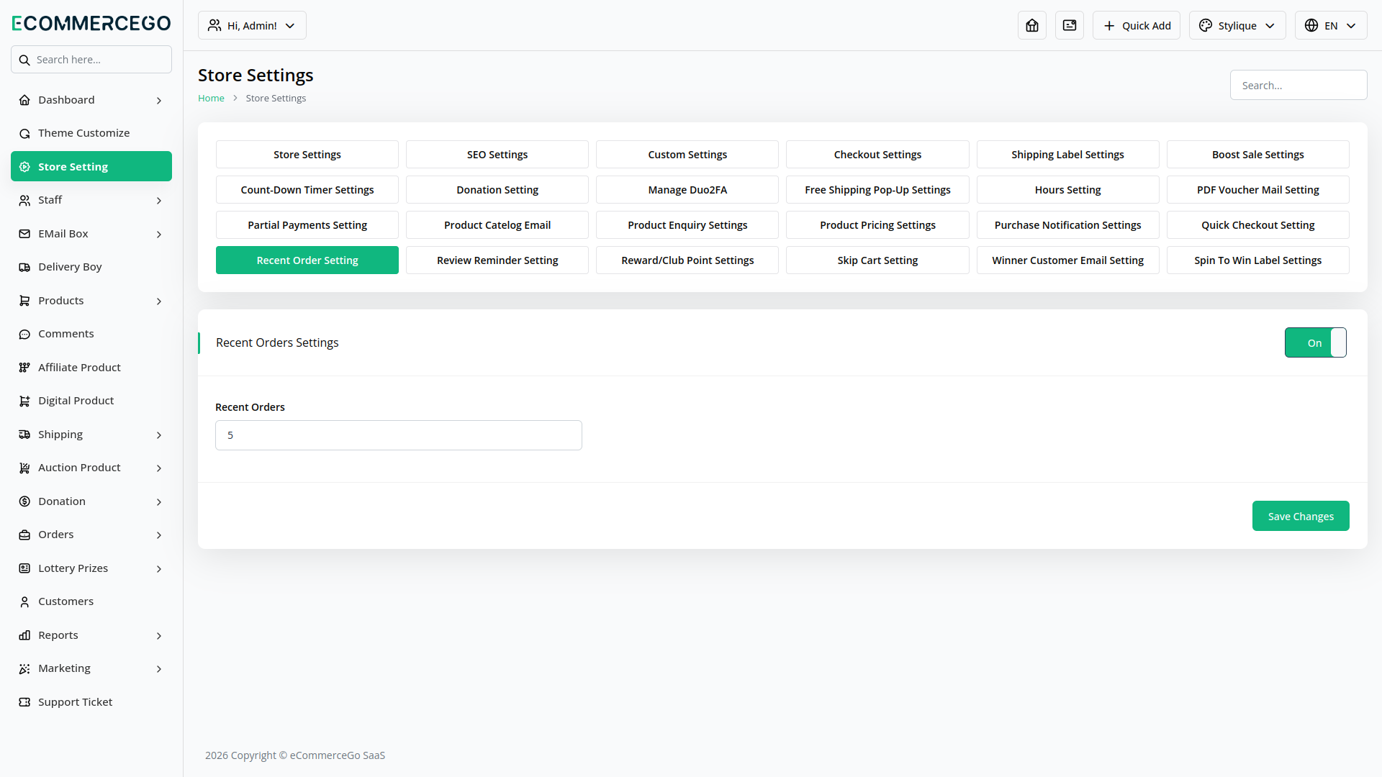1382x777 pixels.
Task: Click the Support Ticket icon
Action: (24, 702)
